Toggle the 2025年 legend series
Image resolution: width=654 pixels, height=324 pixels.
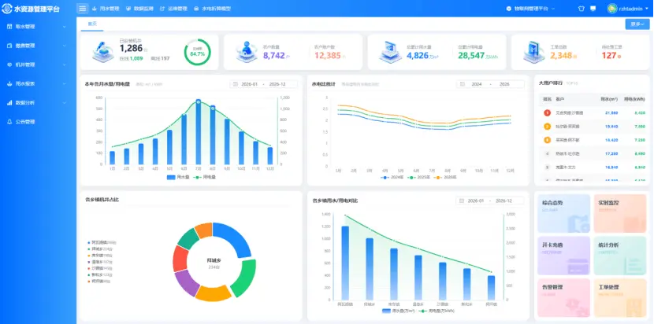tap(418, 178)
